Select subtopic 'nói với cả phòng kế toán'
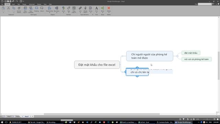 tap(196, 59)
